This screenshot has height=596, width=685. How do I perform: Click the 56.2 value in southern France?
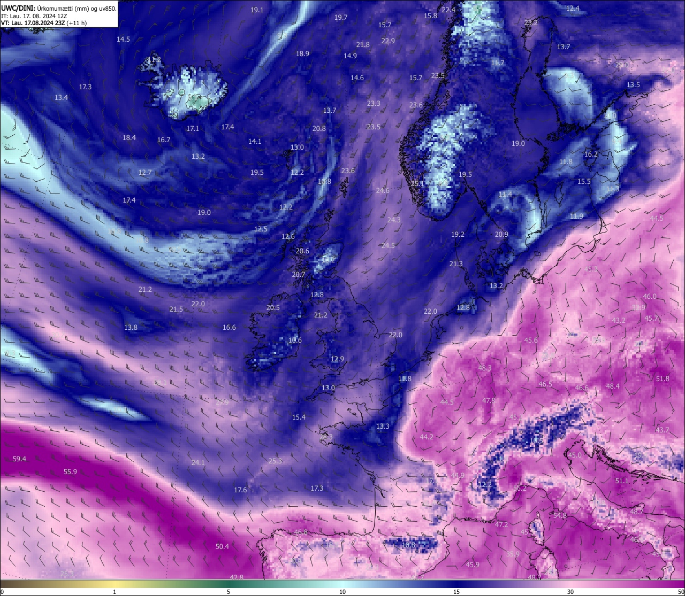[520, 489]
